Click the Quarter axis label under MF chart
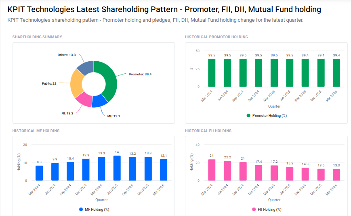 [101, 200]
